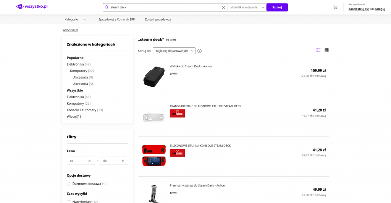391x203 pixels.
Task: Clear the search field text
Action: pyautogui.click(x=223, y=7)
